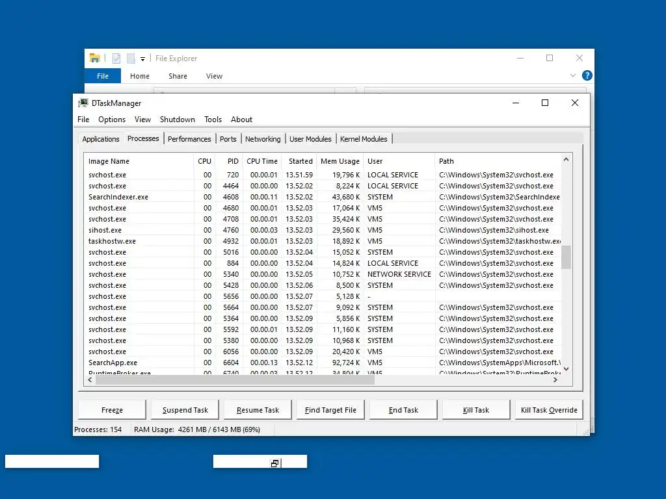
Task: Click the process list scroll down arrow
Action: pyautogui.click(x=566, y=369)
